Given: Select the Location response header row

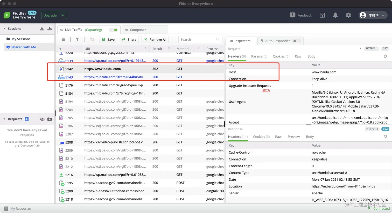Looking at the screenshot, I should click(309, 186).
